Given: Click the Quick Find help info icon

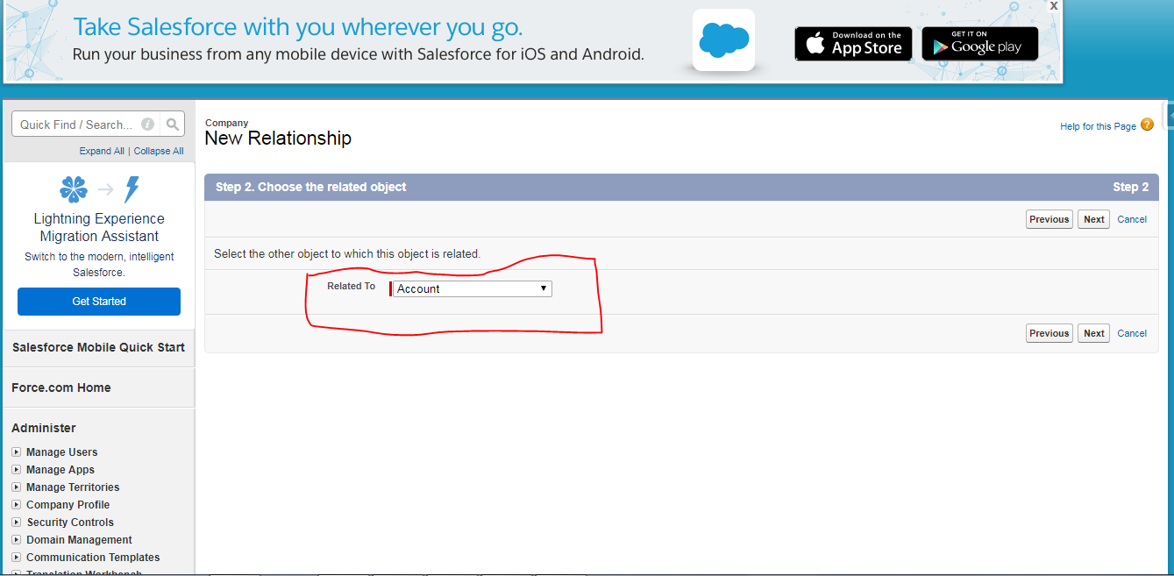Looking at the screenshot, I should (x=148, y=124).
